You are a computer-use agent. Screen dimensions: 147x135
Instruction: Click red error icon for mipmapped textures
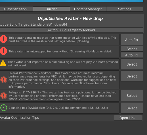(3, 51)
